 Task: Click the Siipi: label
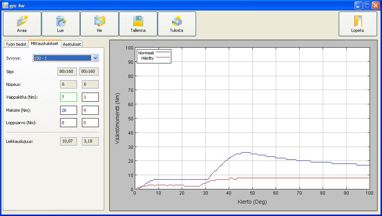(x=10, y=72)
